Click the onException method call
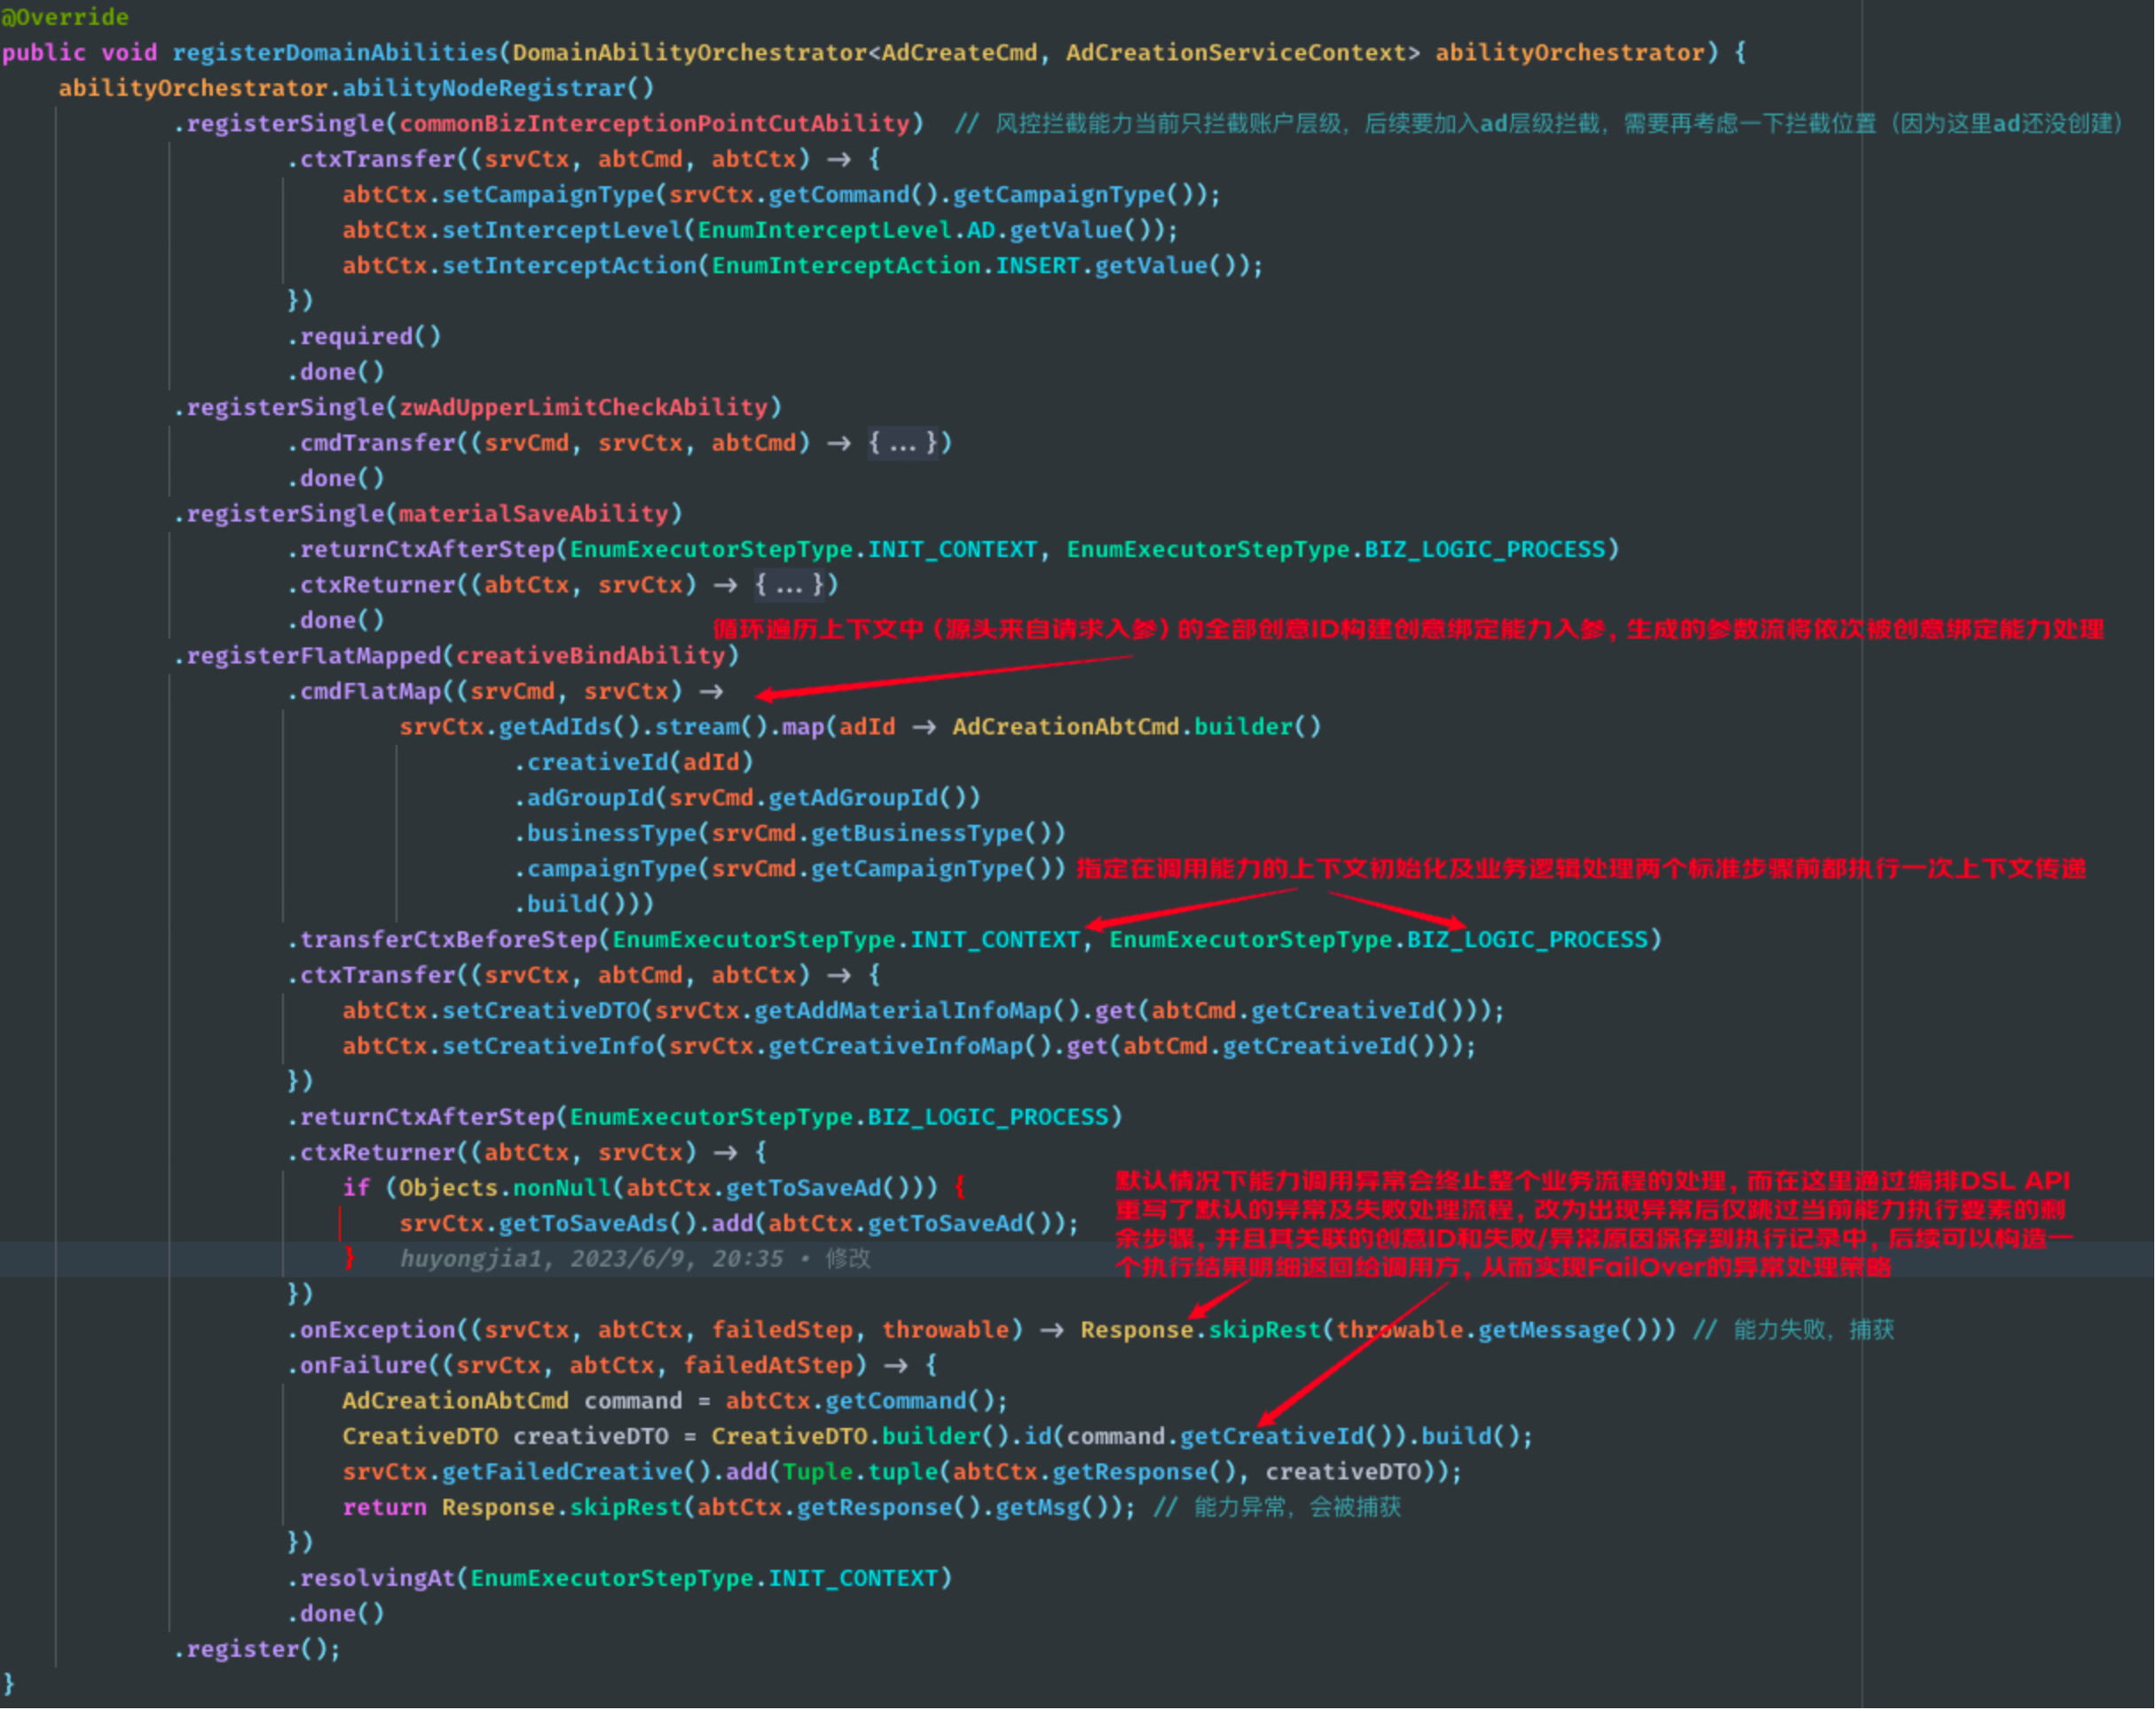Image resolution: width=2156 pixels, height=1710 pixels. pyautogui.click(x=377, y=1330)
